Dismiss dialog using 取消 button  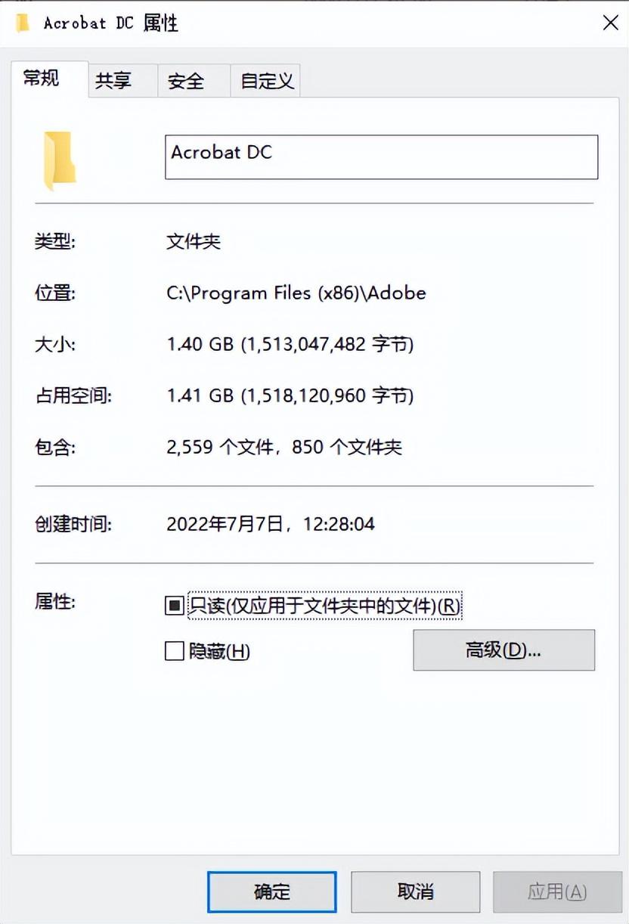click(415, 892)
